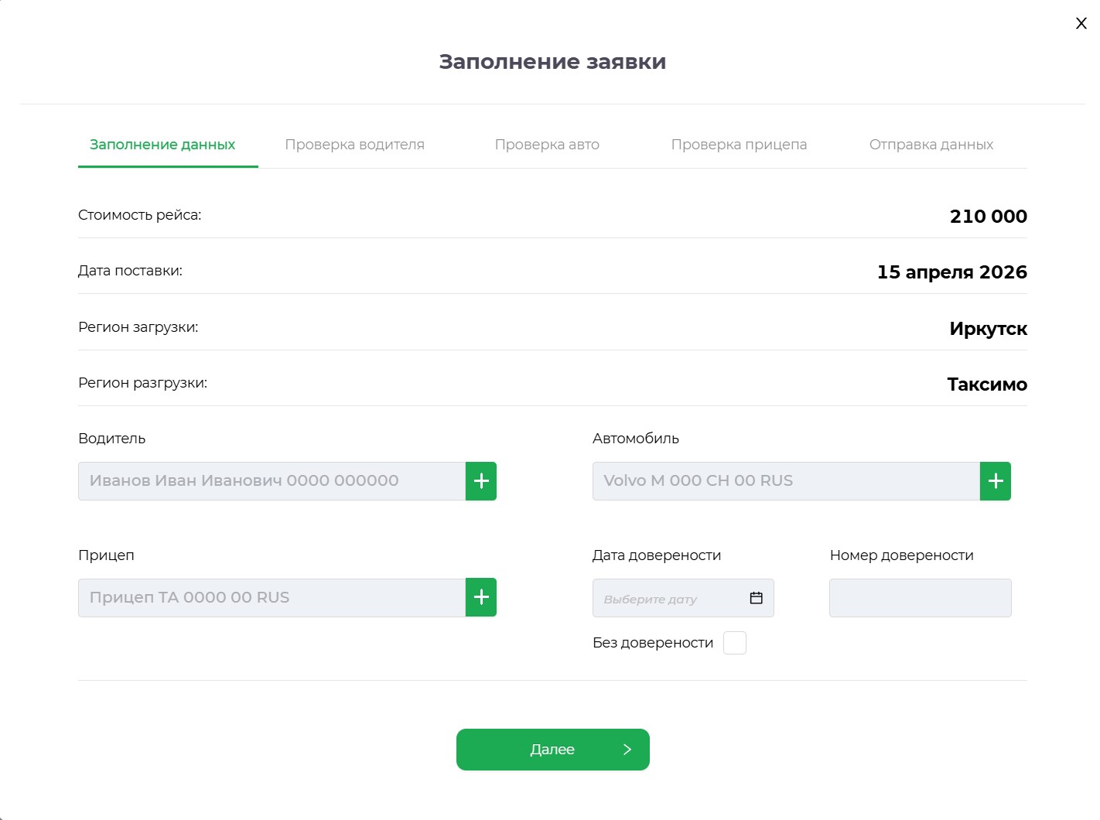Click the 'Заполнение заявки' heading
Viewport: 1100px width, 820px height.
coord(552,62)
